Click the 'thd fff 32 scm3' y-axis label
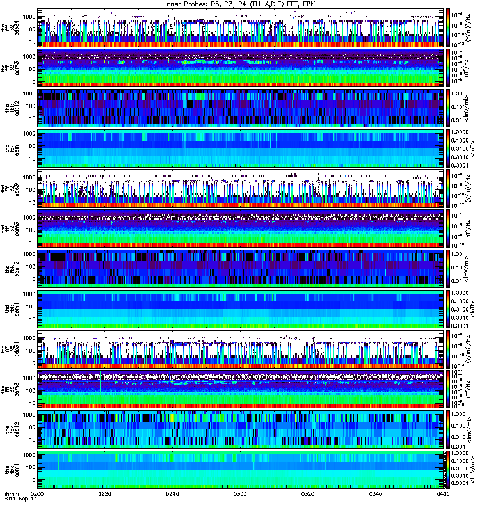The image size is (480, 512). tap(10, 228)
